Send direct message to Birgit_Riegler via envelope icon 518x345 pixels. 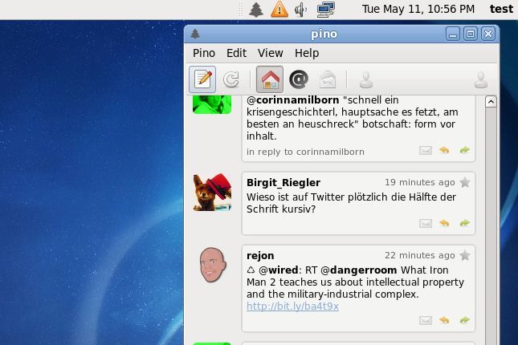point(426,224)
